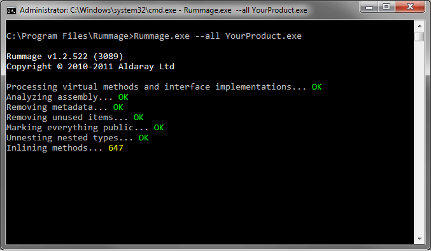This screenshot has width=431, height=251.
Task: Close the Administrator cmd.exe window
Action: click(x=410, y=6)
